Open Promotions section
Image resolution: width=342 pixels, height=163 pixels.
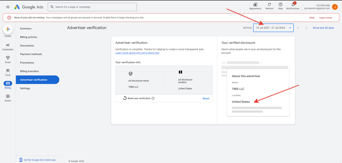27,63
